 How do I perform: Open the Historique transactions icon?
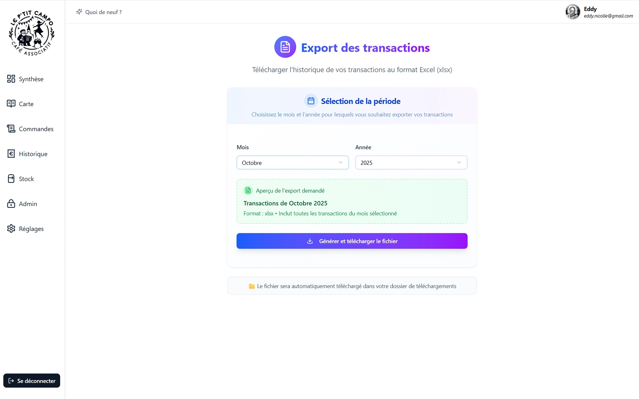pyautogui.click(x=11, y=154)
